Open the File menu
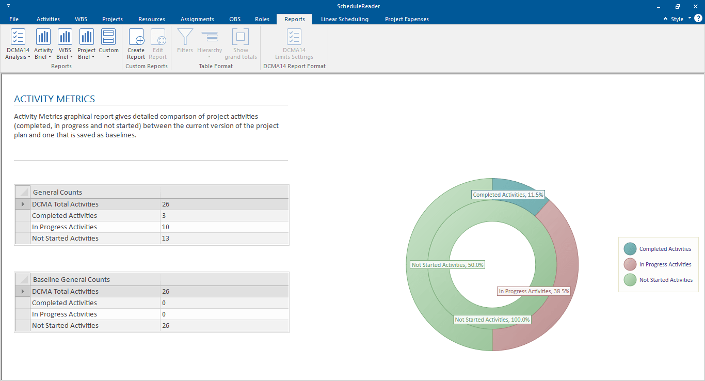Image resolution: width=705 pixels, height=381 pixels. tap(14, 19)
